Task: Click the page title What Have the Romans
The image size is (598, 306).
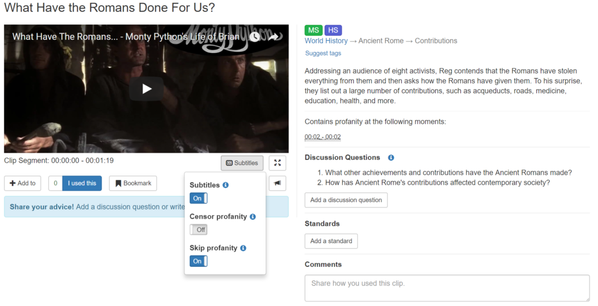Action: (109, 7)
